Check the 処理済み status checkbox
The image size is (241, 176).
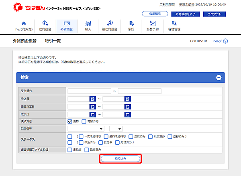pos(117,142)
